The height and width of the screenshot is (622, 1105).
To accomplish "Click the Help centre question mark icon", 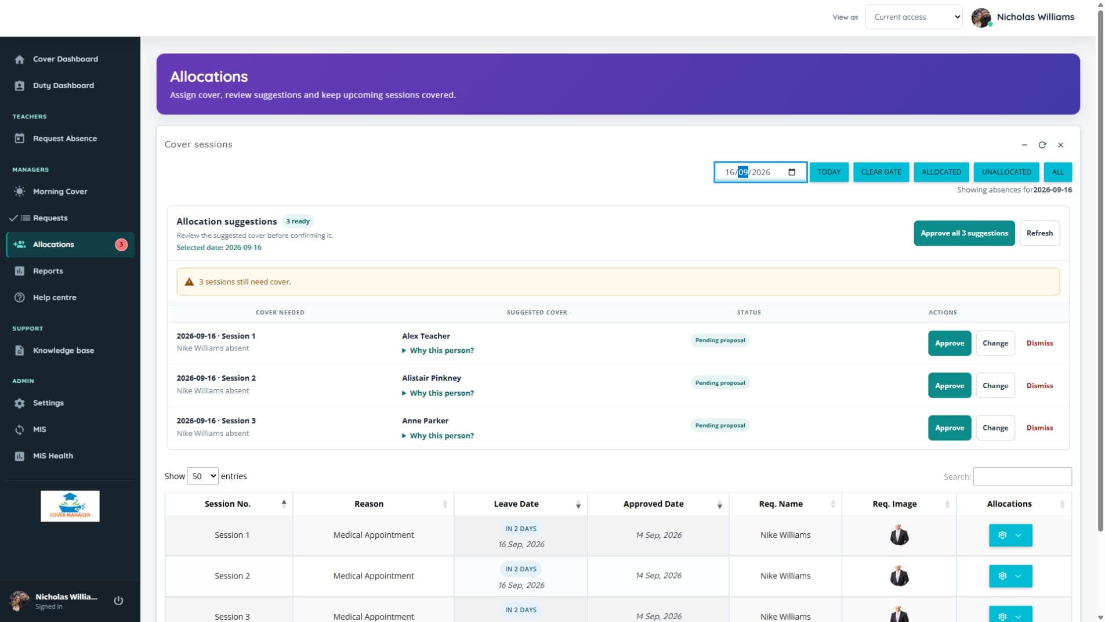I will (19, 298).
